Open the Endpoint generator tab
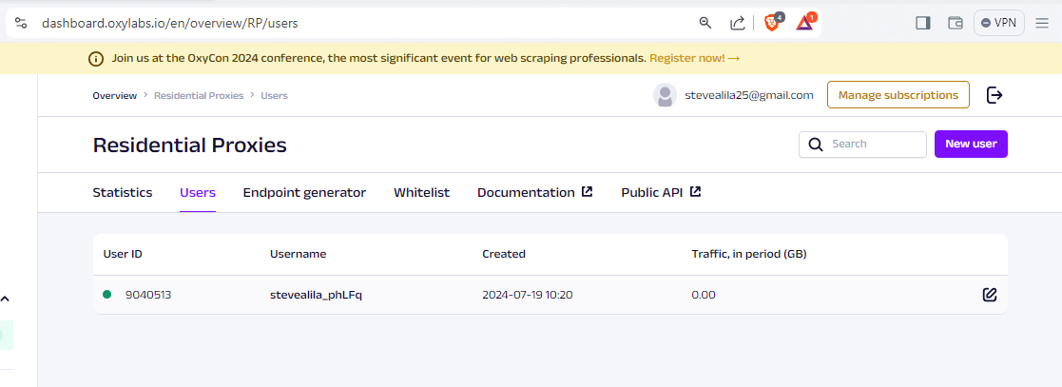Viewport: 1062px width, 387px height. click(x=304, y=192)
